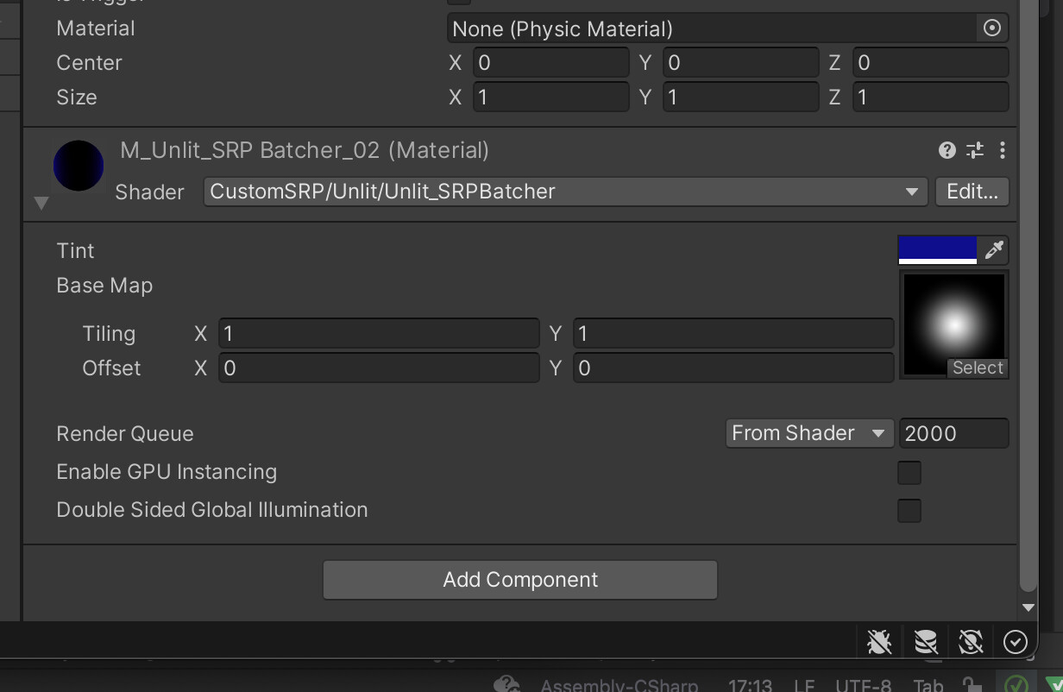Image resolution: width=1063 pixels, height=692 pixels.
Task: Click the Render Queue label
Action: 125,434
